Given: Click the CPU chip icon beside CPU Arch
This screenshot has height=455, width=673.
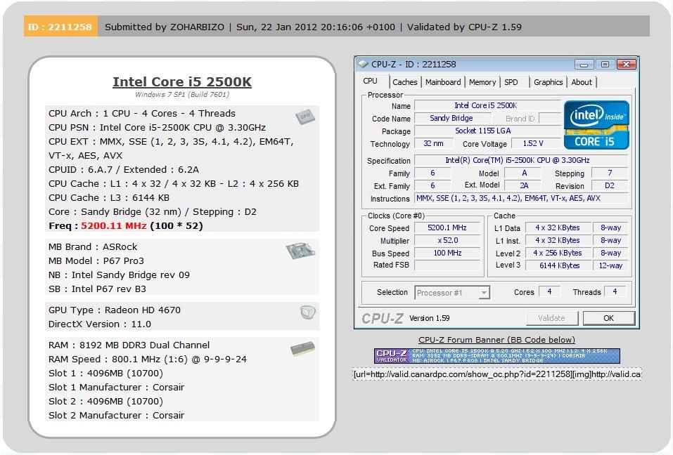Looking at the screenshot, I should click(x=305, y=117).
